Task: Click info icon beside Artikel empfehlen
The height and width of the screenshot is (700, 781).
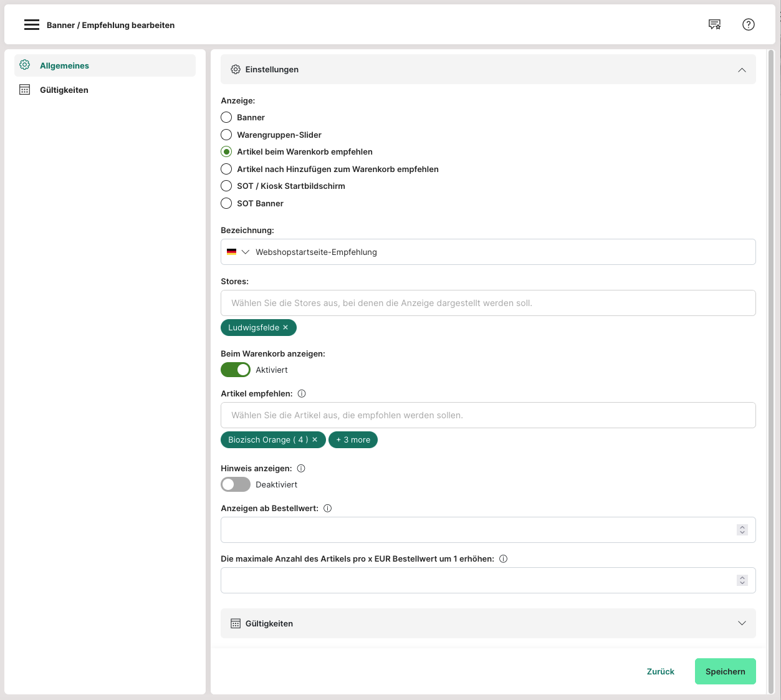Action: [302, 393]
